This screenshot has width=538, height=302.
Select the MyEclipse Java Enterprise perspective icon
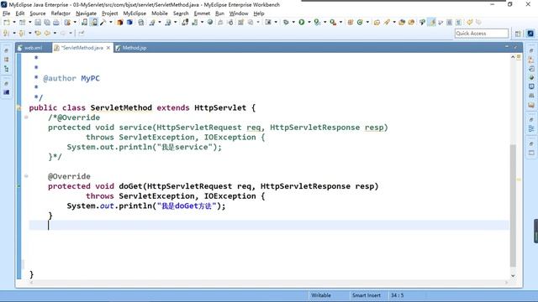click(530, 34)
